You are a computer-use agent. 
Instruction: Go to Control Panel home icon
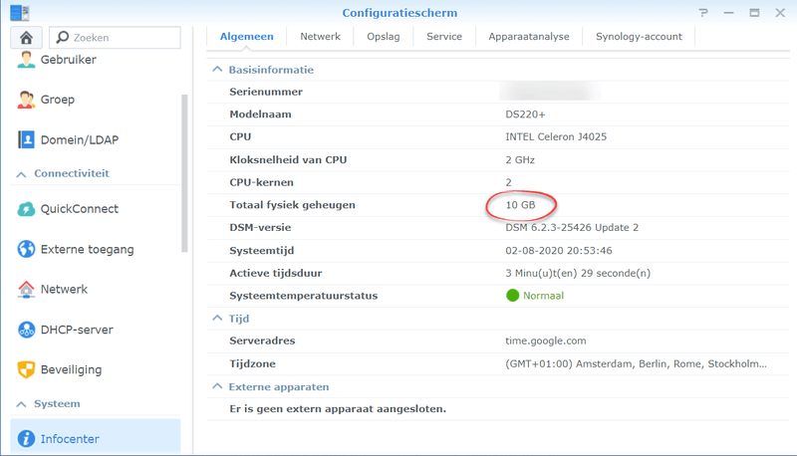point(27,38)
